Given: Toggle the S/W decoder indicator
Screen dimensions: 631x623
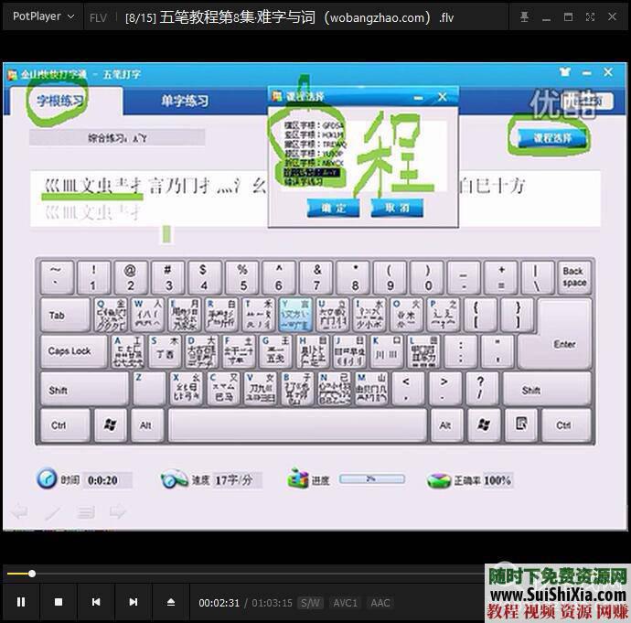Looking at the screenshot, I should [310, 603].
